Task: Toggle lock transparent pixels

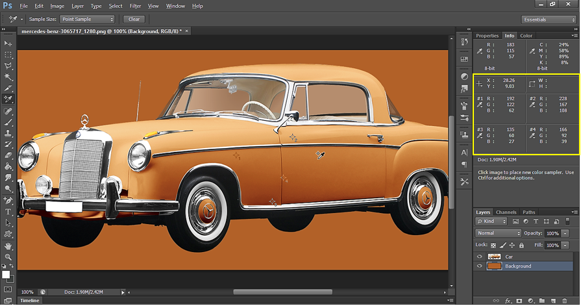Action: pyautogui.click(x=493, y=245)
